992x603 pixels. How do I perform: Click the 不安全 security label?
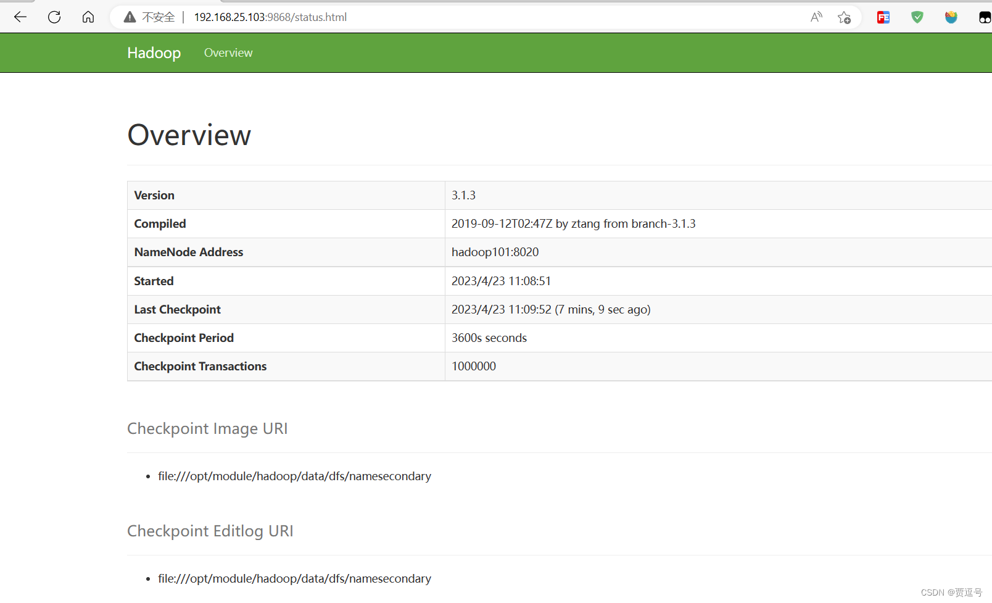click(159, 17)
